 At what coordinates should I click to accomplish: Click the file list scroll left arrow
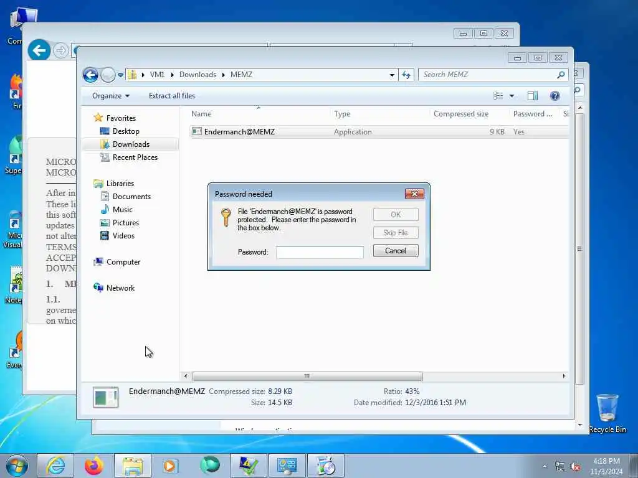point(186,377)
